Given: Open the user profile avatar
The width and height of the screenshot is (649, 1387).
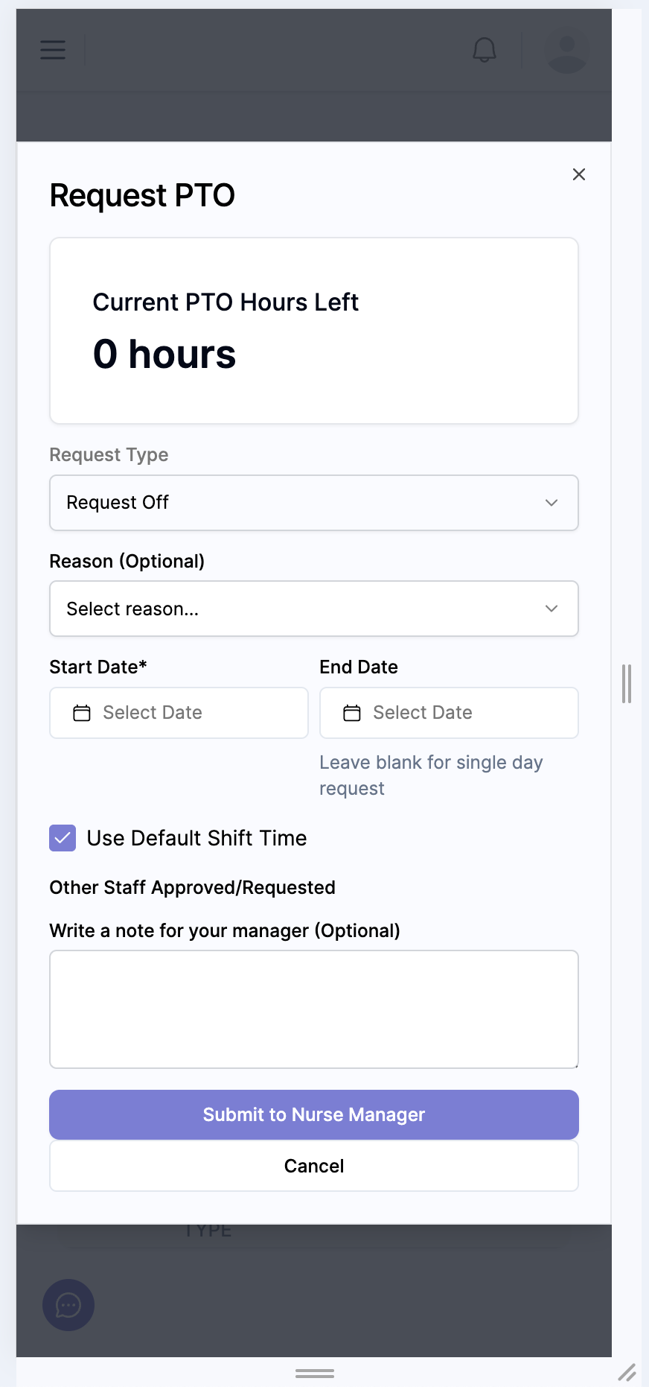Looking at the screenshot, I should coord(566,50).
